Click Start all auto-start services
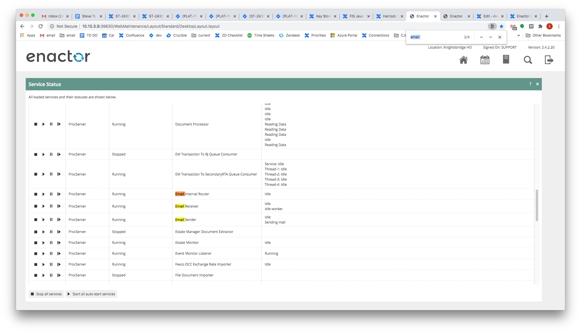581x333 pixels. point(91,294)
